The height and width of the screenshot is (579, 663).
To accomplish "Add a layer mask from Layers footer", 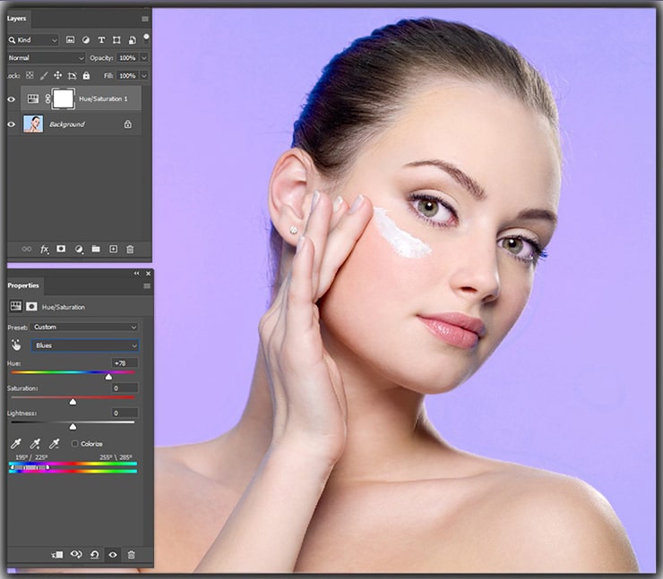I will click(x=61, y=249).
